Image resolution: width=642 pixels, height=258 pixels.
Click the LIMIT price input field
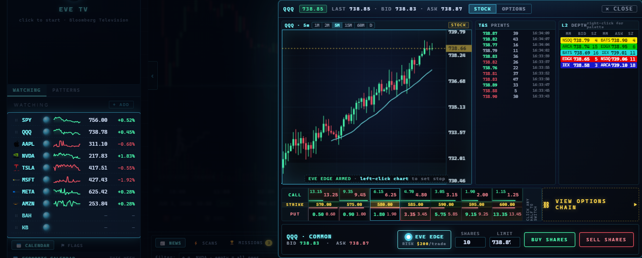click(504, 243)
